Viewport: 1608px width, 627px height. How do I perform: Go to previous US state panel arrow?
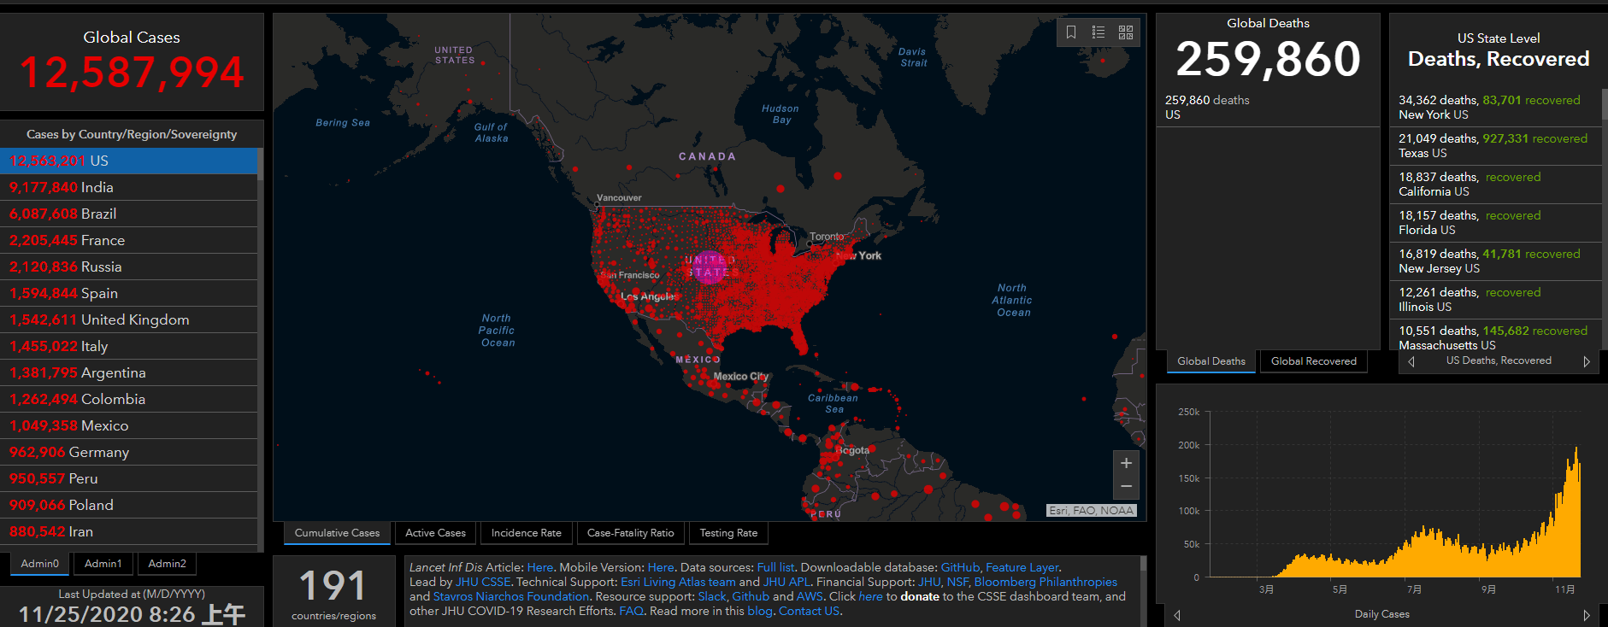tap(1411, 361)
